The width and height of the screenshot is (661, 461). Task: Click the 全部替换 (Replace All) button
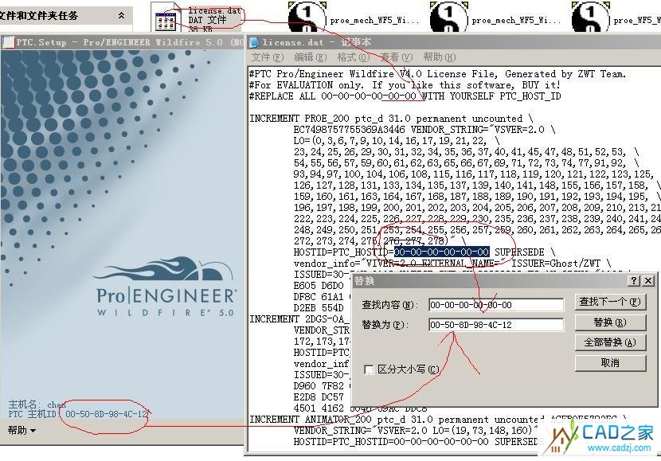click(x=609, y=342)
